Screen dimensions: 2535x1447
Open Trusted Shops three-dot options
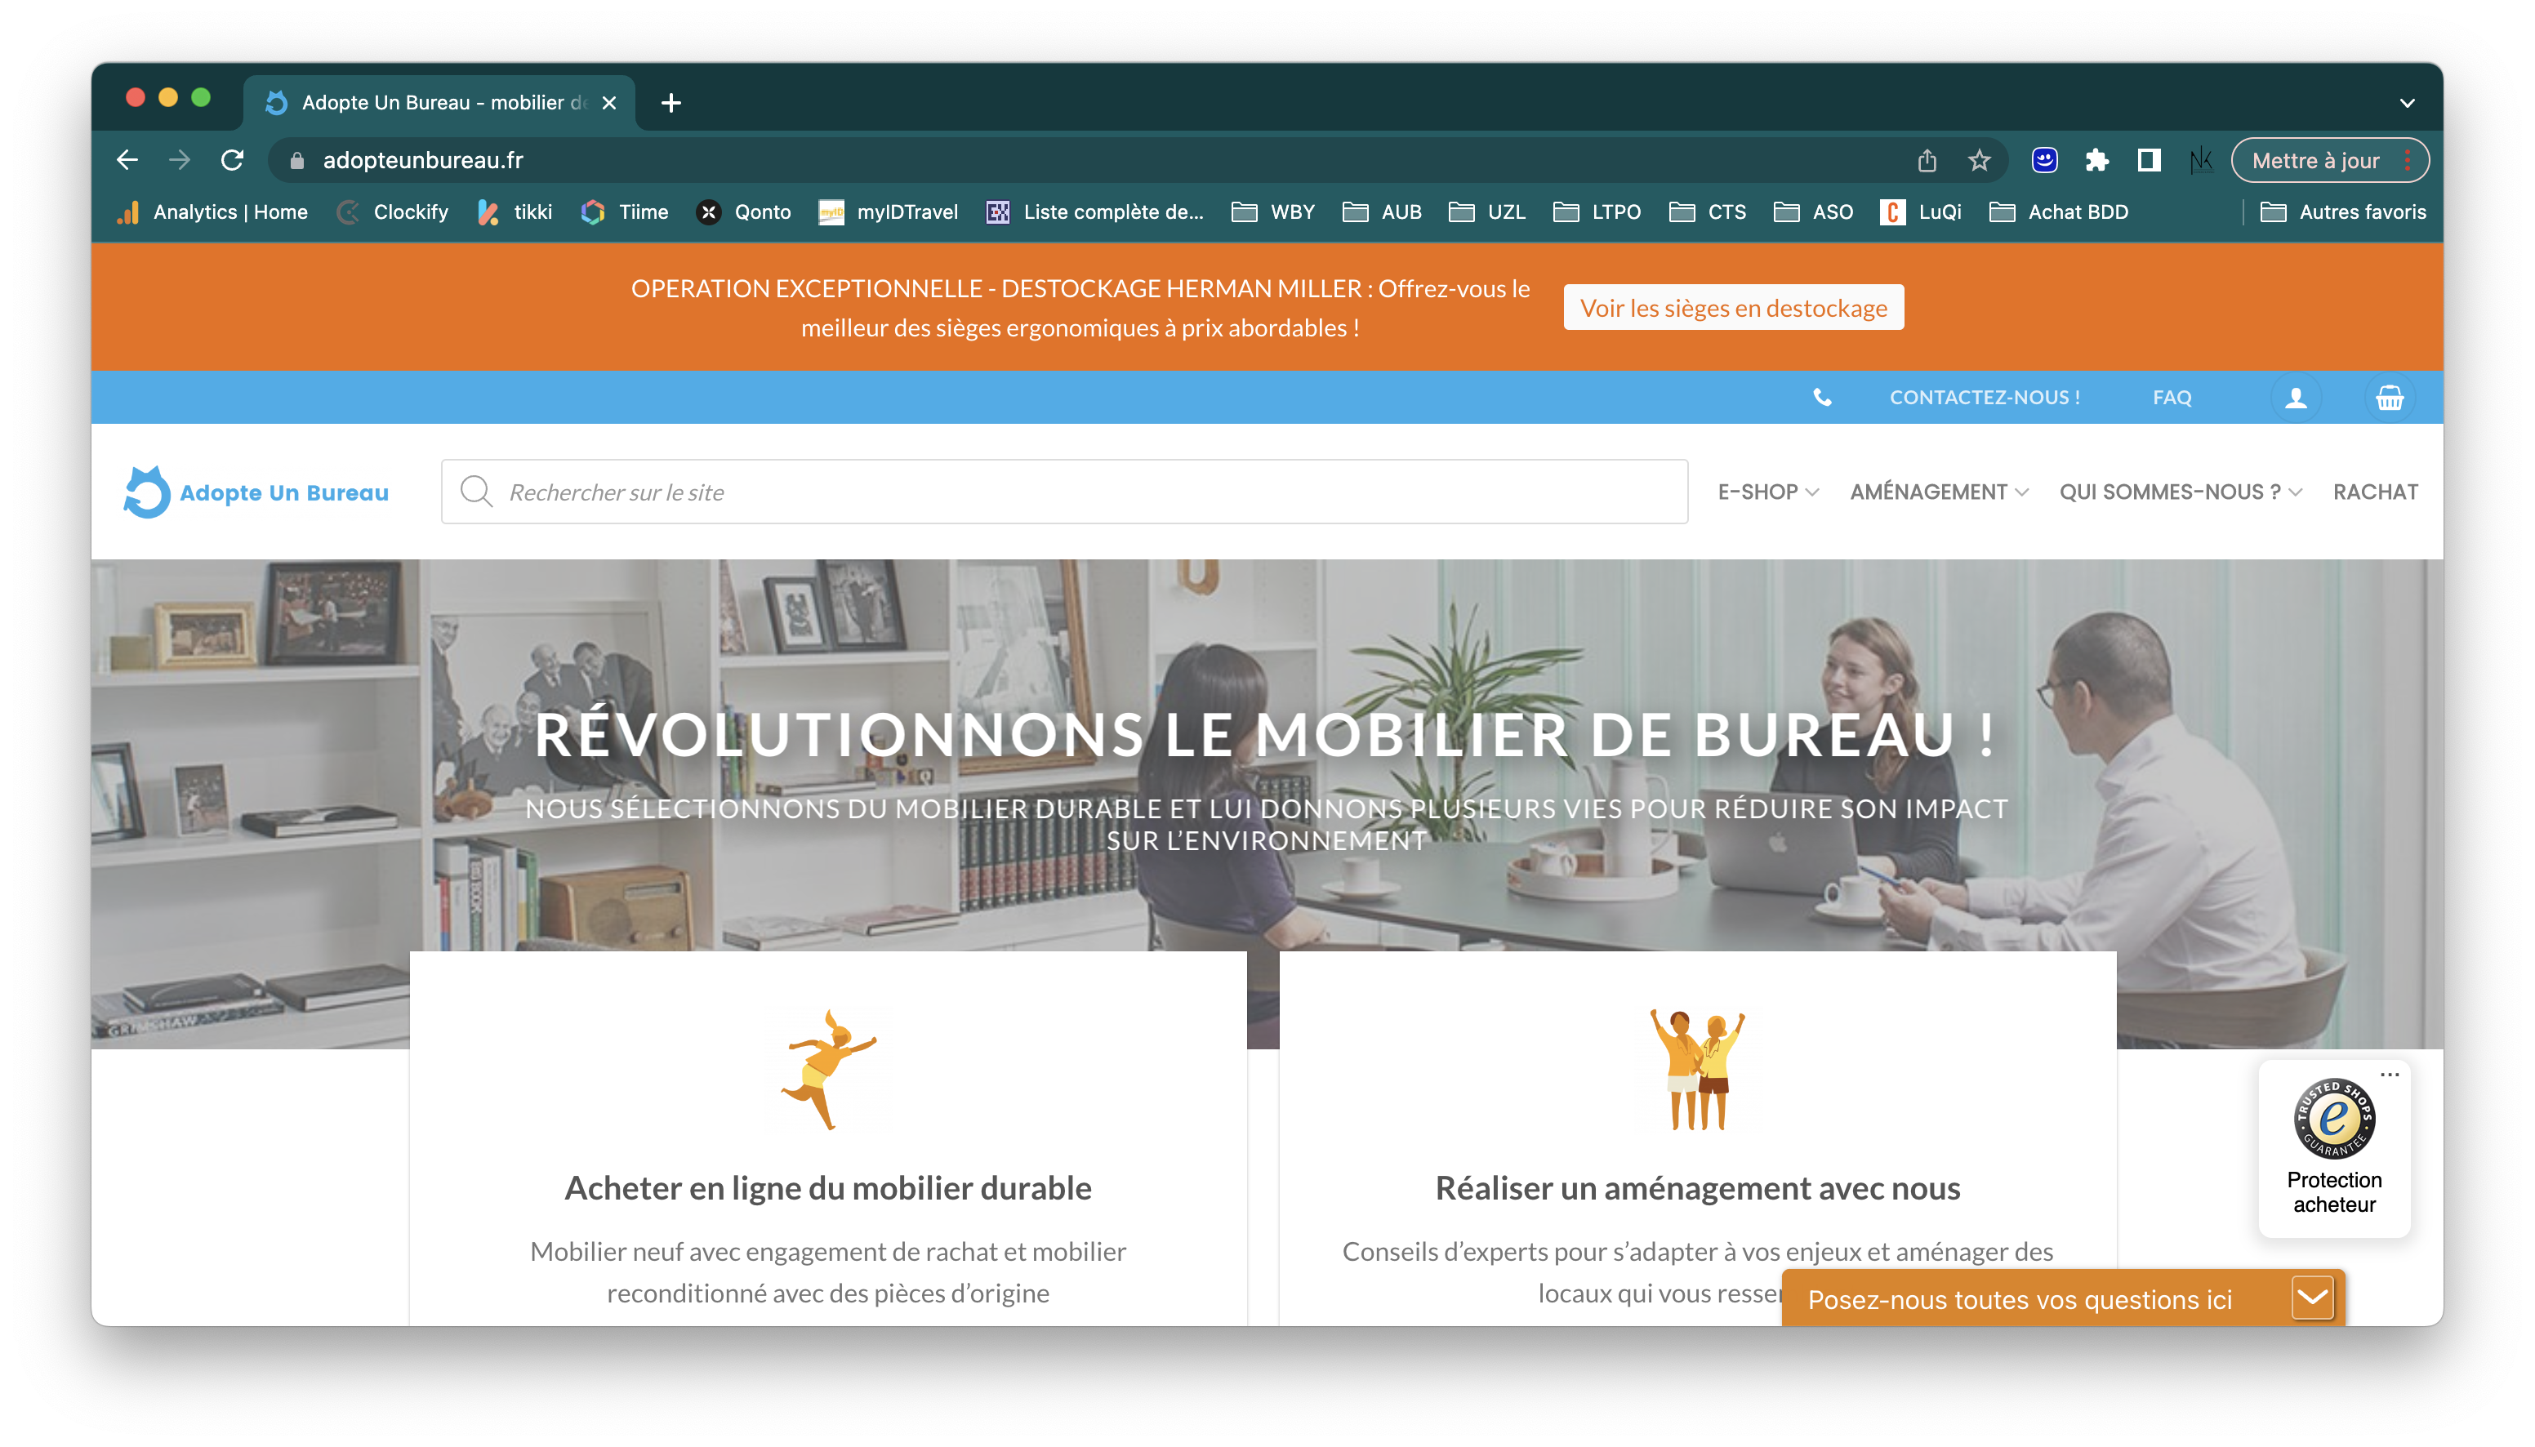tap(2389, 1075)
